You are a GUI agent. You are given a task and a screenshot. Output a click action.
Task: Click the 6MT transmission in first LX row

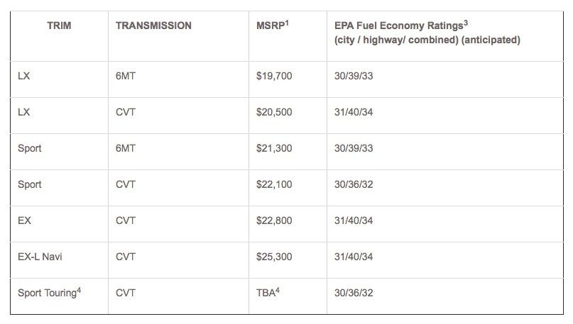point(126,76)
